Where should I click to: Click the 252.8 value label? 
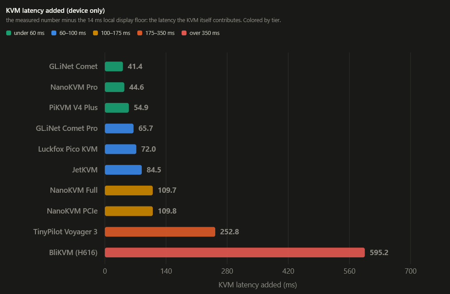coord(229,232)
